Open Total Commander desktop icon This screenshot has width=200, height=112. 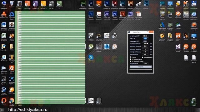[x=194, y=5]
